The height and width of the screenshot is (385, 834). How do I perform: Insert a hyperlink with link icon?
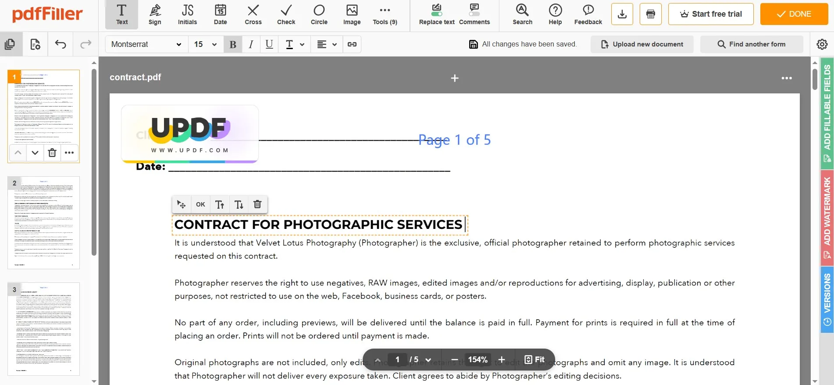352,44
